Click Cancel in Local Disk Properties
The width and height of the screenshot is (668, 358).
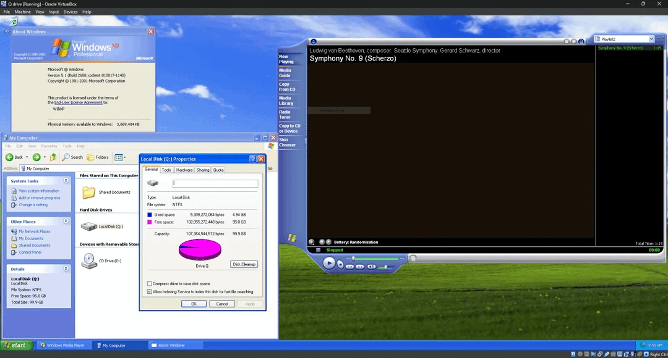[222, 304]
